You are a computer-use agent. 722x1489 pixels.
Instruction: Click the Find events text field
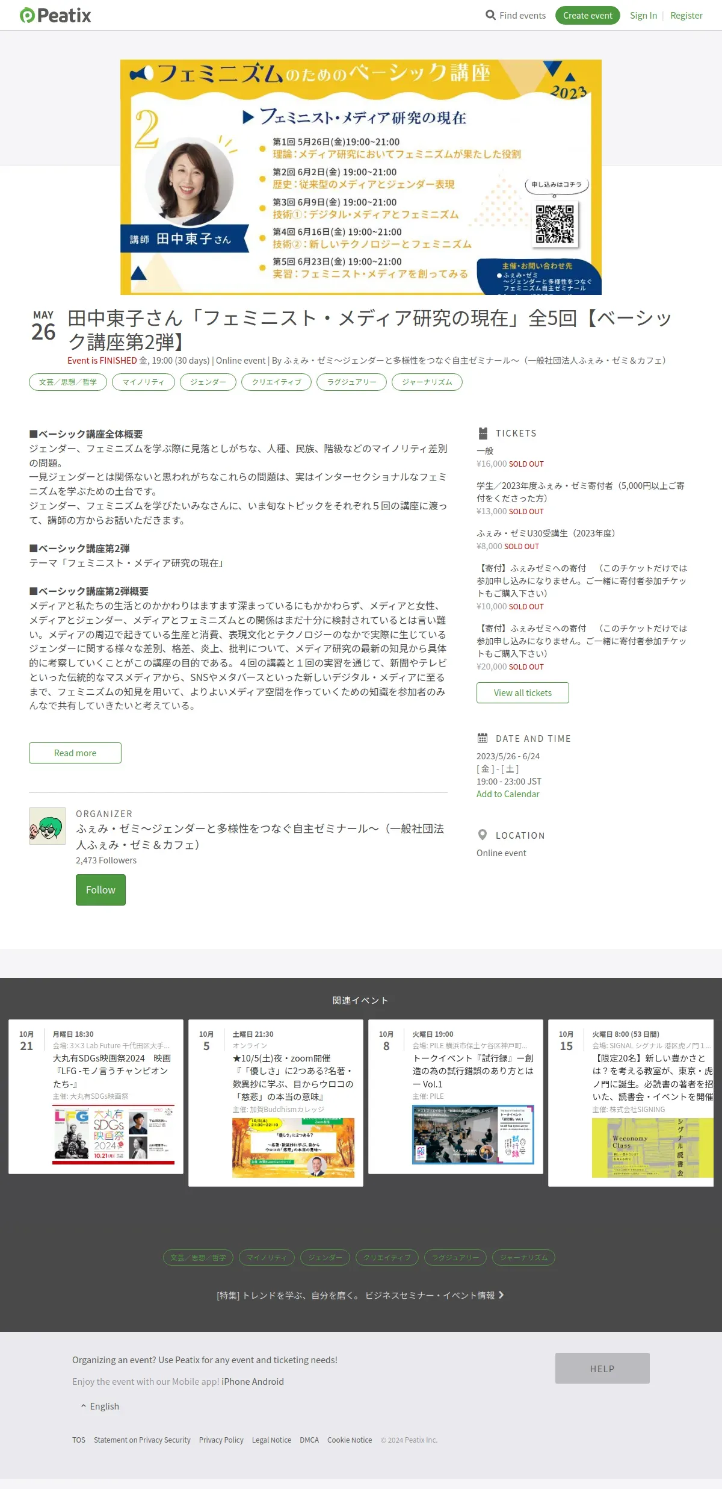click(522, 15)
